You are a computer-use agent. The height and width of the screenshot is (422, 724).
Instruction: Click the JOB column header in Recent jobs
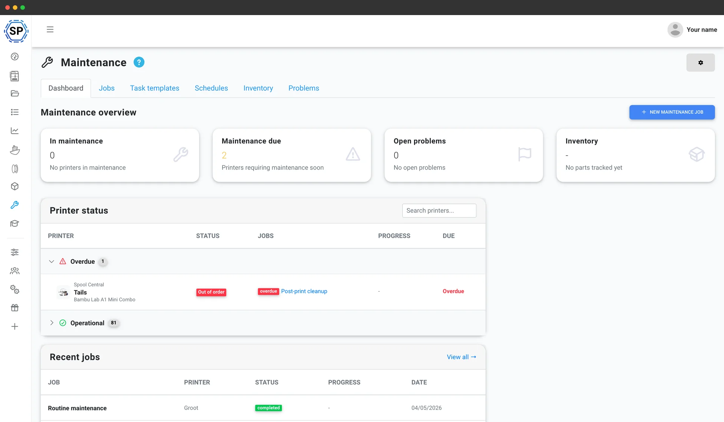click(x=54, y=382)
